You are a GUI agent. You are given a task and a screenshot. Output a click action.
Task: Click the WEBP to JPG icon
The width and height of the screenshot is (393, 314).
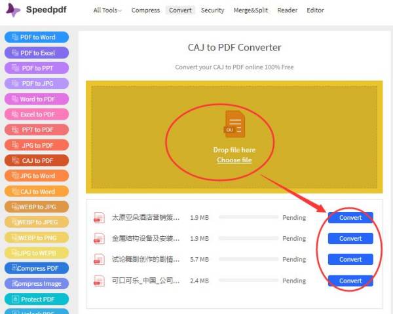point(15,207)
